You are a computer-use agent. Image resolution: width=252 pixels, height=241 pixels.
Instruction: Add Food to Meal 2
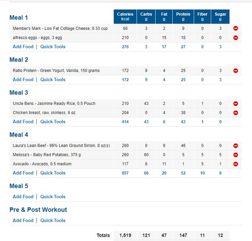(23, 80)
